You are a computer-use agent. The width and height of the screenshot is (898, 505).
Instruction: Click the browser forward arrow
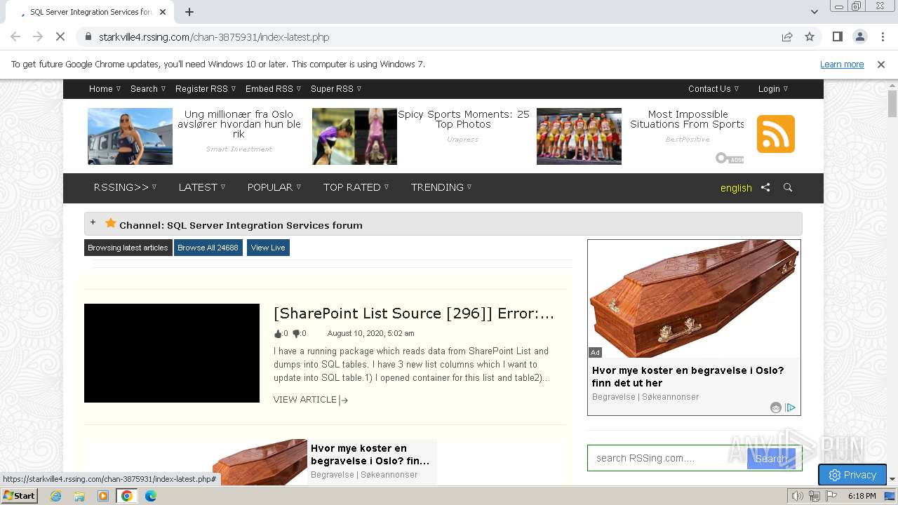click(x=38, y=36)
